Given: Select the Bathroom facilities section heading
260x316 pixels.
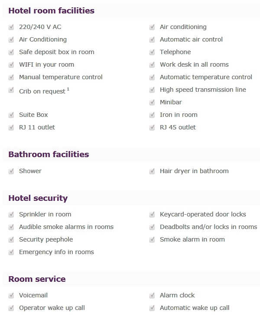Looking at the screenshot, I should pos(49,155).
